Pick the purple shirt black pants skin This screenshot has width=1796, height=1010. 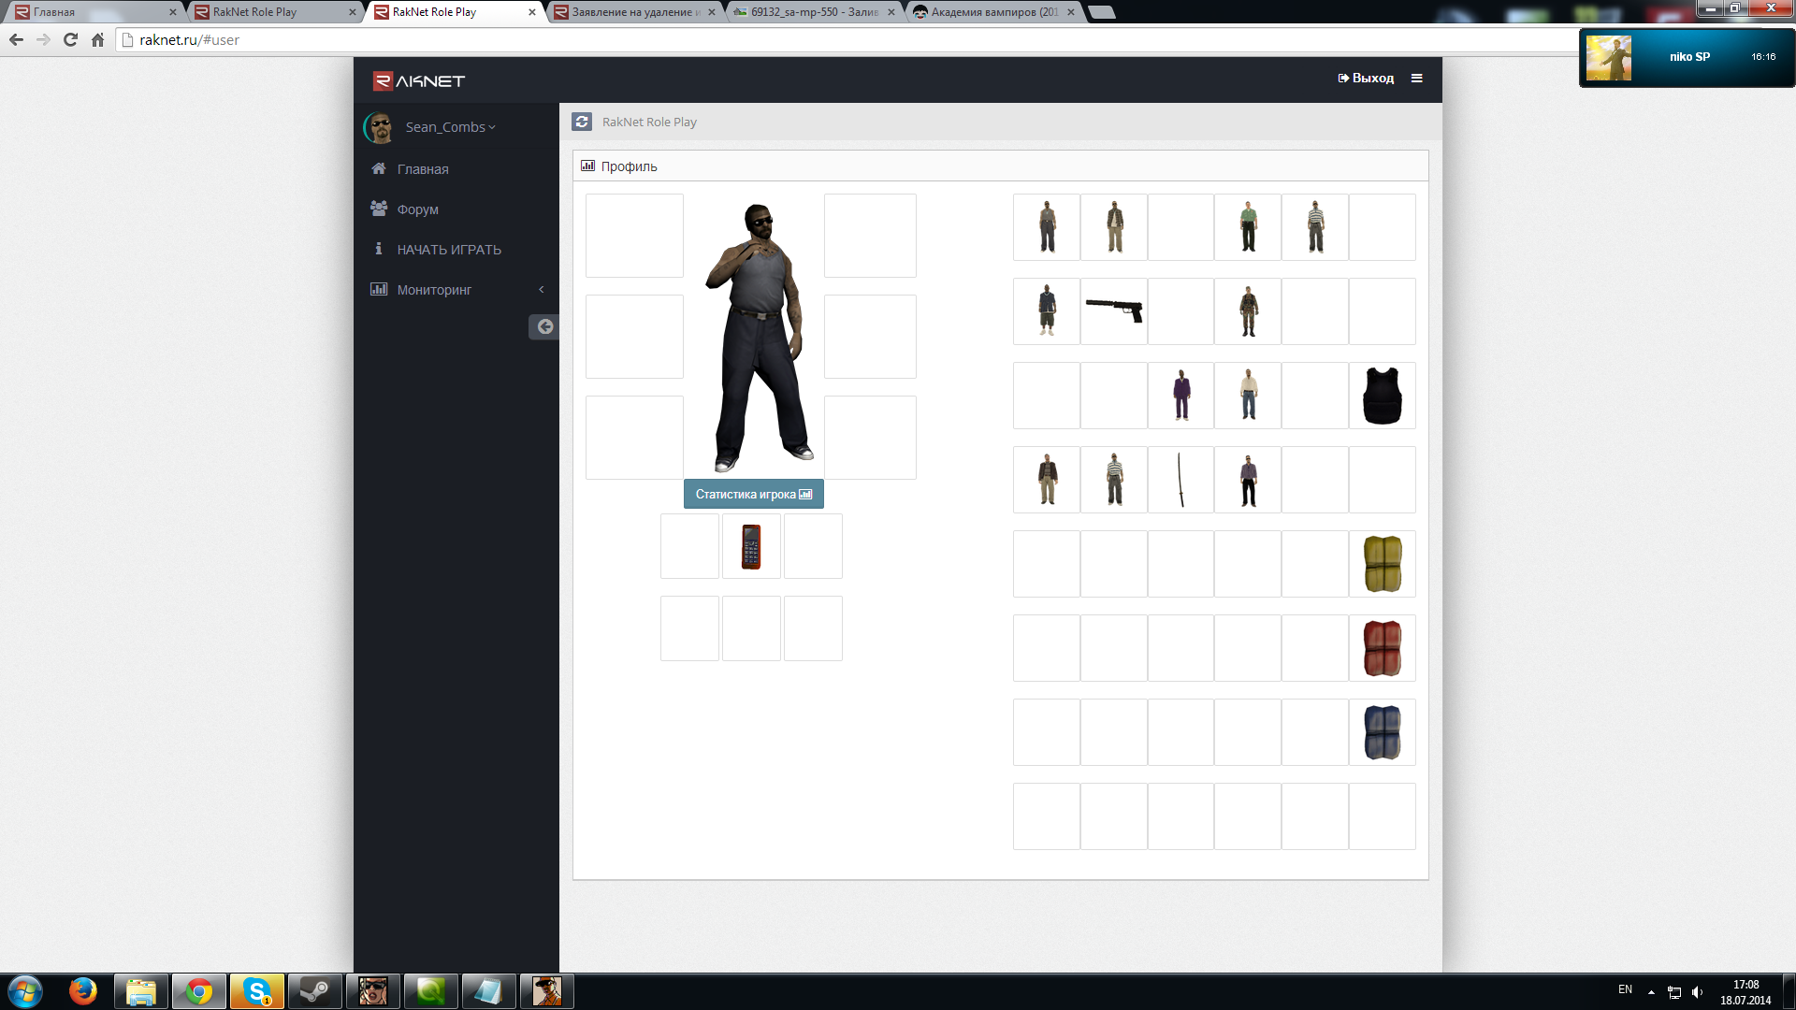click(x=1248, y=480)
